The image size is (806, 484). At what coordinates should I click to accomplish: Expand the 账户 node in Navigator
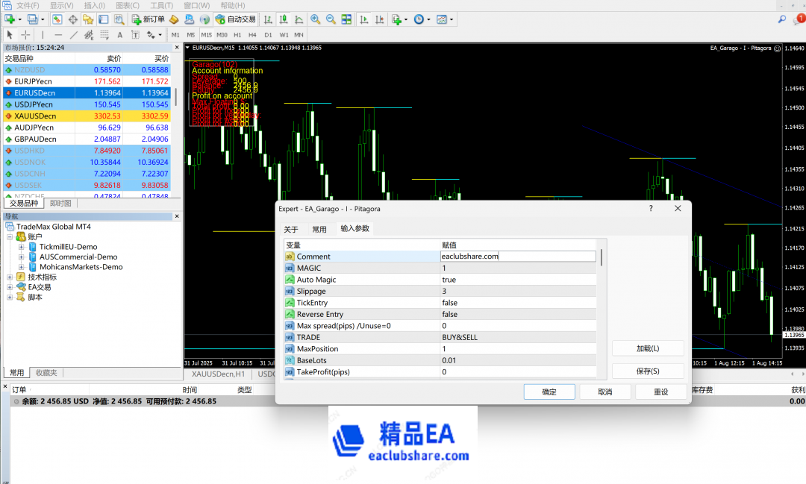[x=10, y=236]
